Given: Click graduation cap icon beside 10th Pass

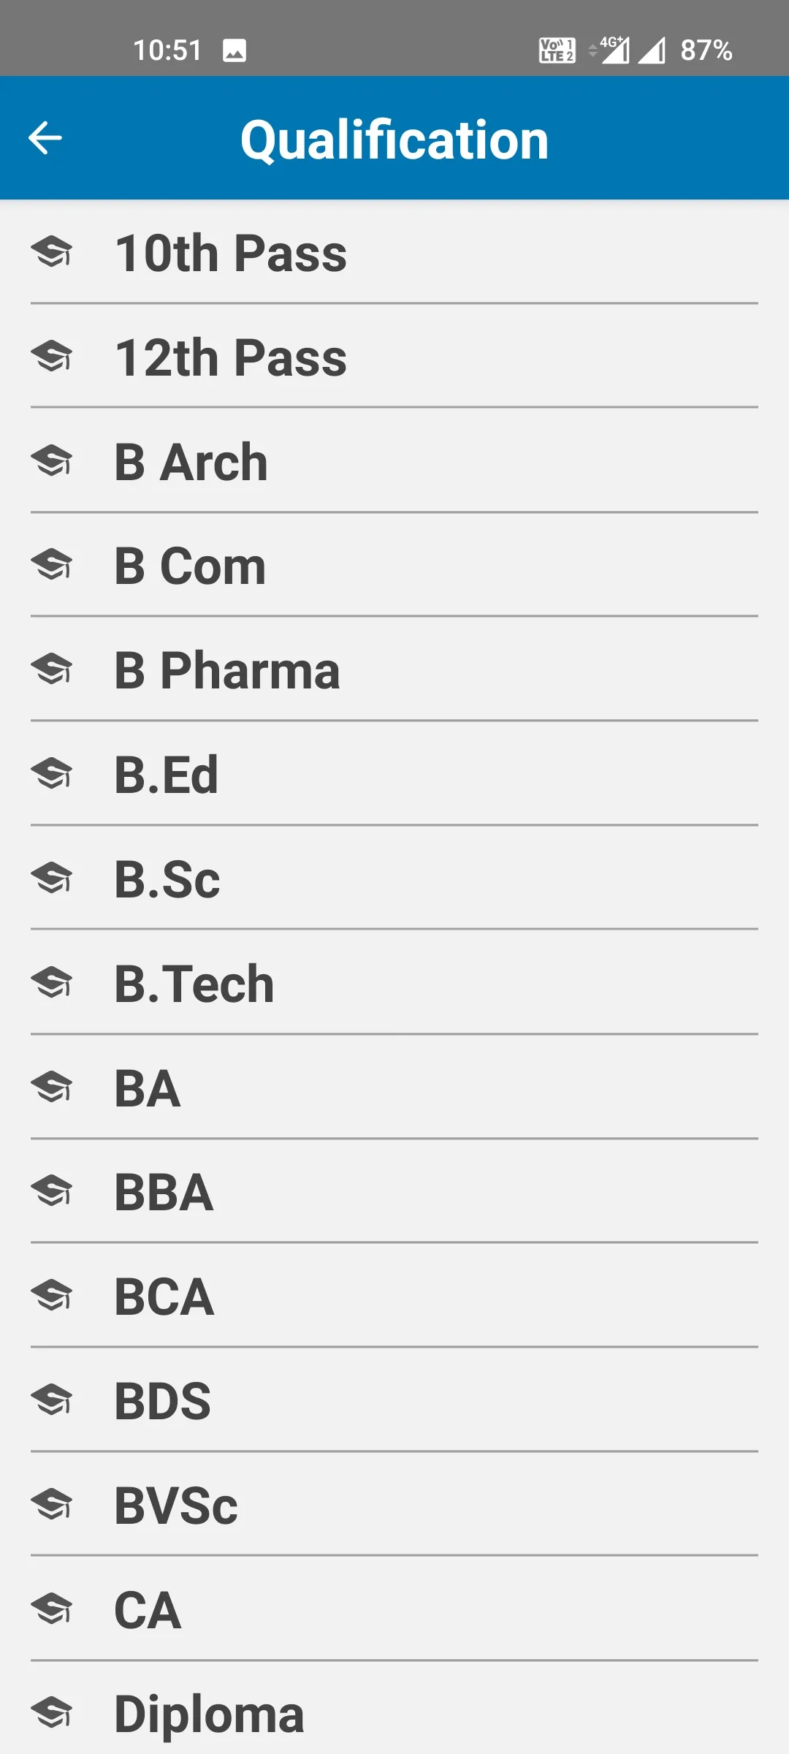Looking at the screenshot, I should [52, 252].
